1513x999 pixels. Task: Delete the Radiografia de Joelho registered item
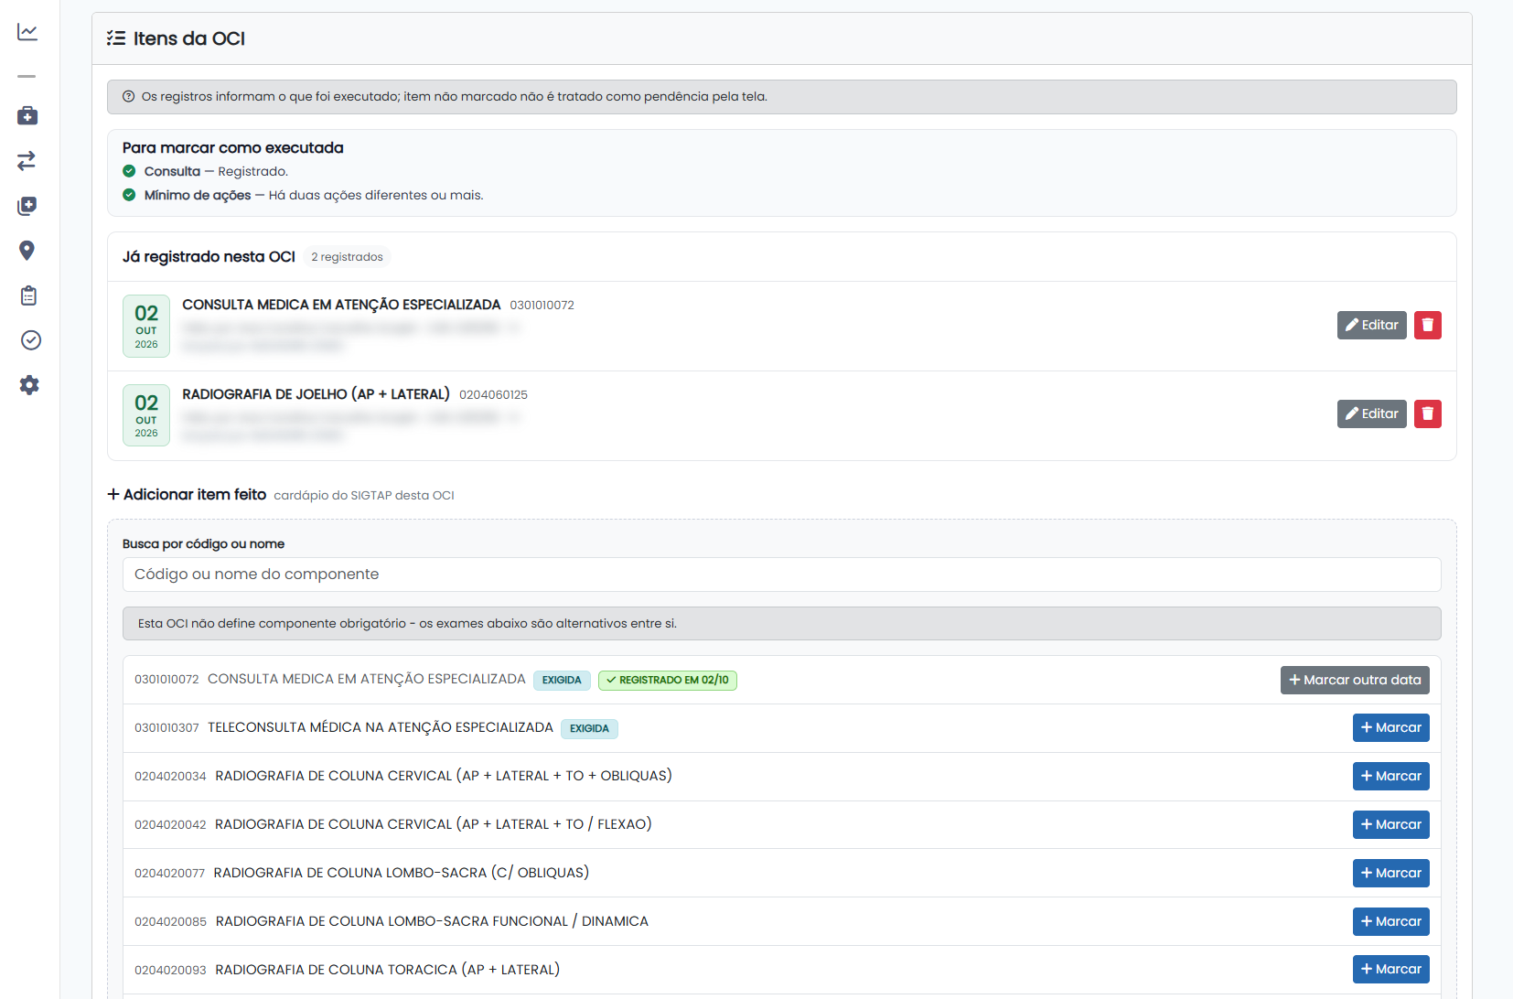(x=1428, y=414)
